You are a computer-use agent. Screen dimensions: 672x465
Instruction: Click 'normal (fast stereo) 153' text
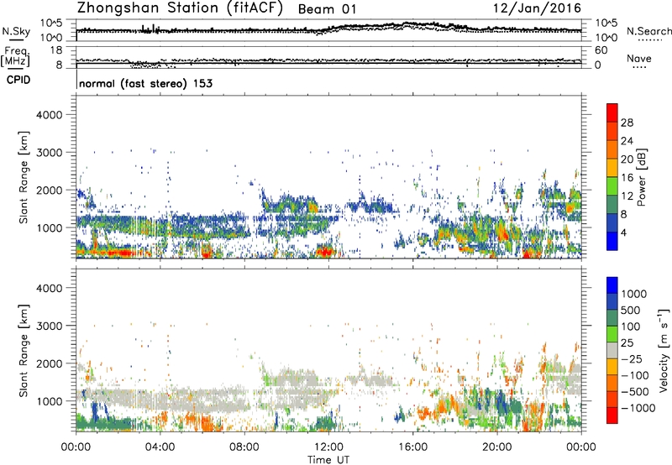tap(145, 83)
